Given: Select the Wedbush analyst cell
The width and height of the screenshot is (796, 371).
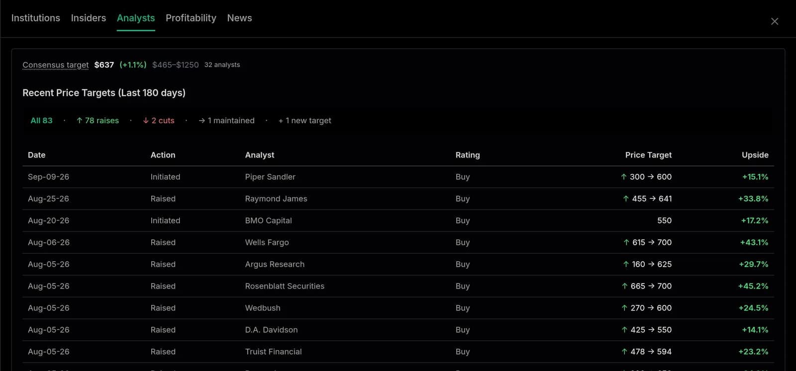Looking at the screenshot, I should click(263, 308).
